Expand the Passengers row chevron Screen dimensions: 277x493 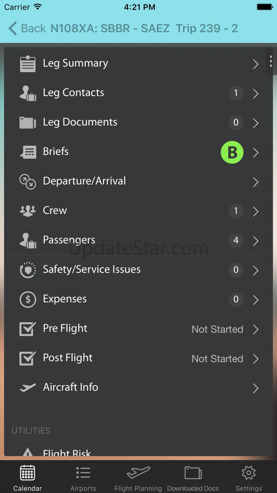(x=256, y=241)
